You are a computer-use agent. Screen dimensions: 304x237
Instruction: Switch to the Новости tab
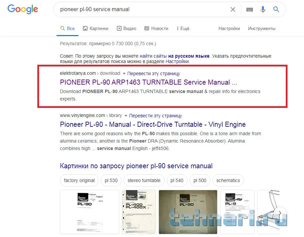[x=157, y=29]
